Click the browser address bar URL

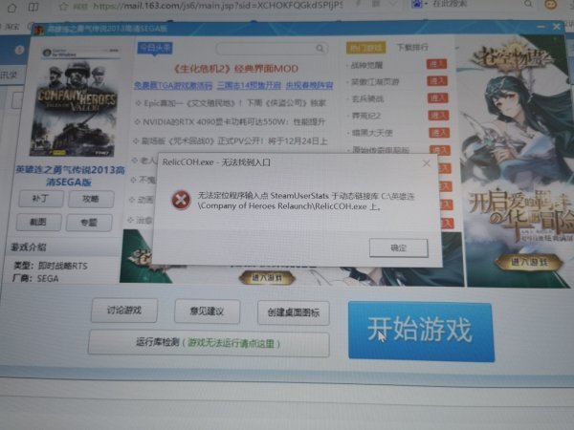(218, 6)
